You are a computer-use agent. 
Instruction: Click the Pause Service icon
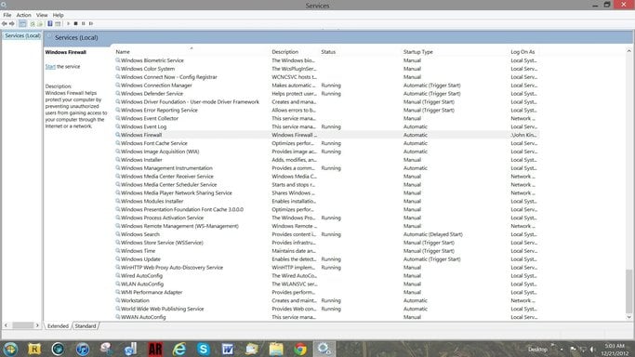pyautogui.click(x=84, y=24)
